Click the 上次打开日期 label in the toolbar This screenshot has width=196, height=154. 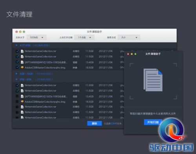[66, 38]
